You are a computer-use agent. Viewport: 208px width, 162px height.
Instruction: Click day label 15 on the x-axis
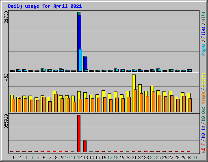click(x=97, y=158)
